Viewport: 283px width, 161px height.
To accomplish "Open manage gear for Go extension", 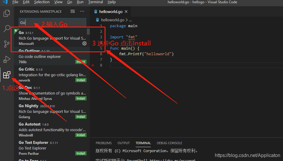I will coord(84,43).
